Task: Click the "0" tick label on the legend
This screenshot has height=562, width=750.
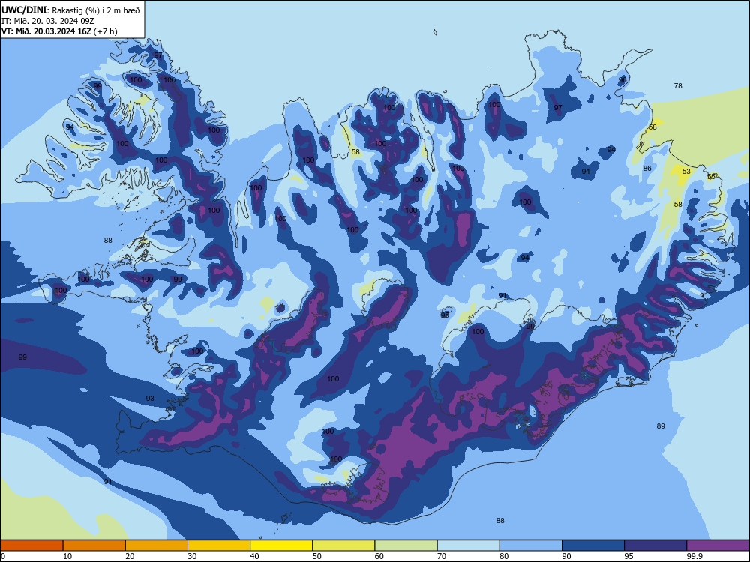Action: click(x=3, y=556)
